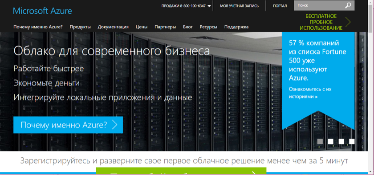The image size is (374, 175).
Task: Open the Ресурсы menu
Action: (208, 27)
